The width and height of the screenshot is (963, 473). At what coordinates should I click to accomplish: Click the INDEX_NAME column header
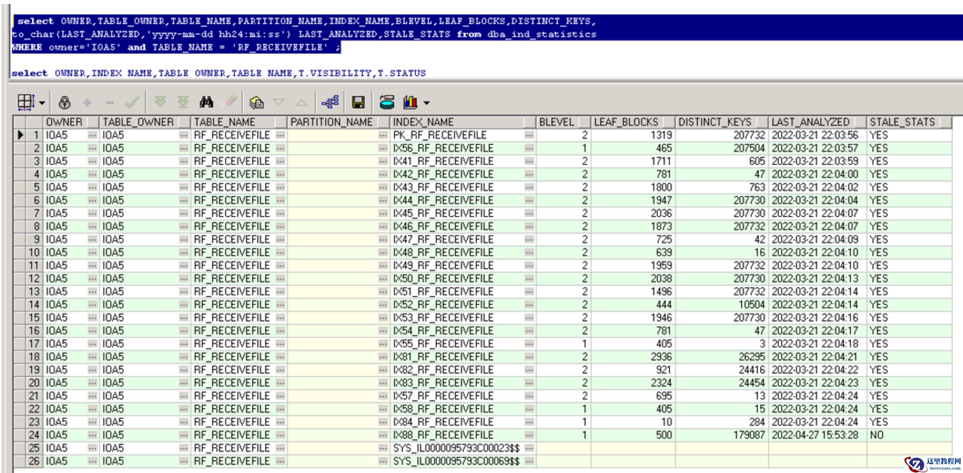pos(423,122)
